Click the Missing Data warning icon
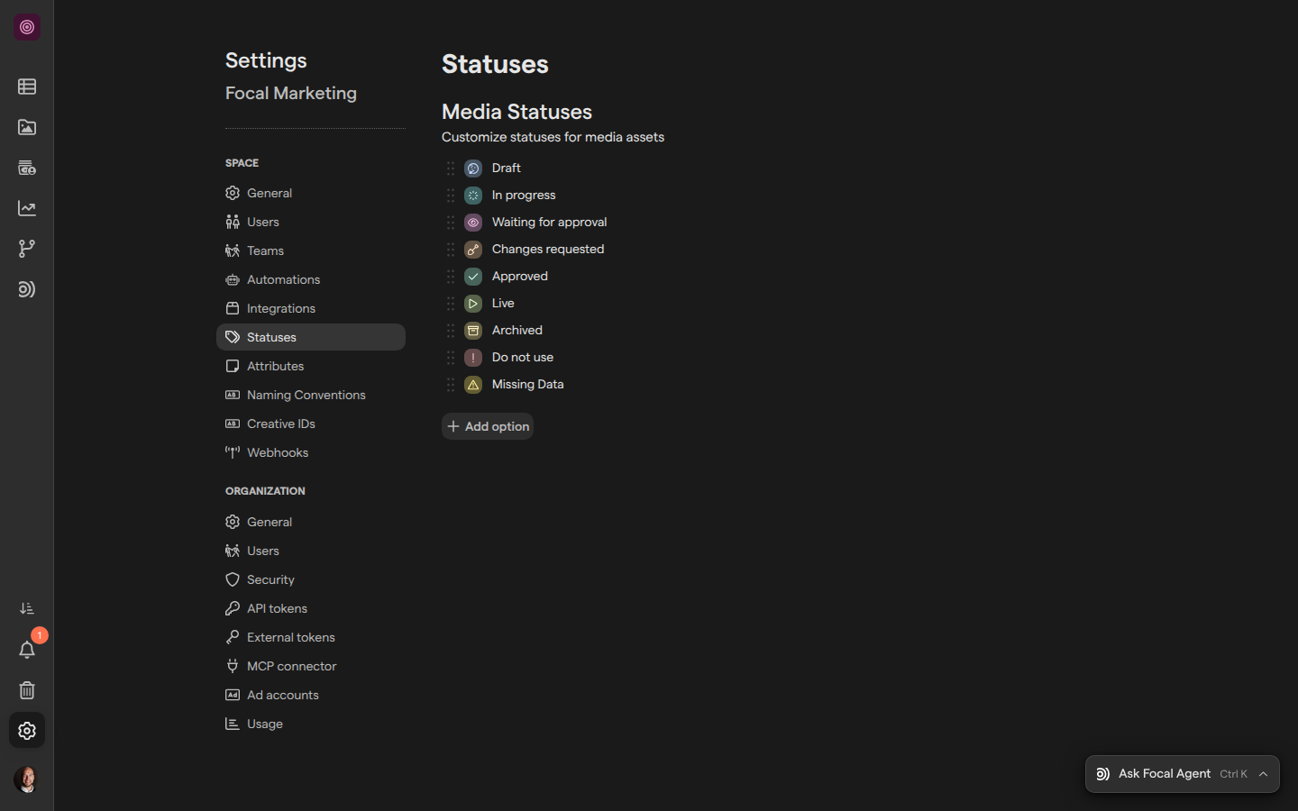 coord(473,385)
